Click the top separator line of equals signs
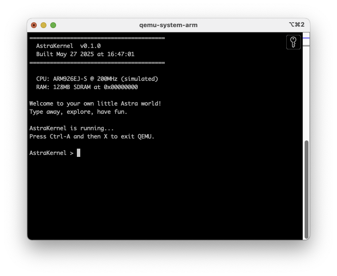Image resolution: width=337 pixels, height=276 pixels. click(97, 38)
